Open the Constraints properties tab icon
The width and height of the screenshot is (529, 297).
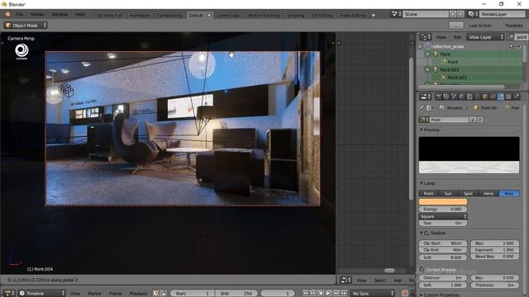tap(493, 97)
